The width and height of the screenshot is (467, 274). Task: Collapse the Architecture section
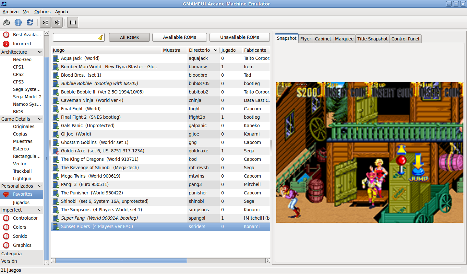[x=40, y=52]
